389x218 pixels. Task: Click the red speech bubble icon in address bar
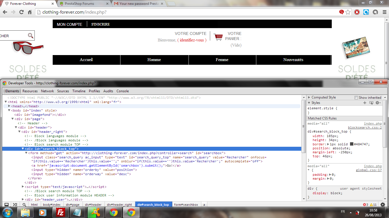[x=341, y=12]
